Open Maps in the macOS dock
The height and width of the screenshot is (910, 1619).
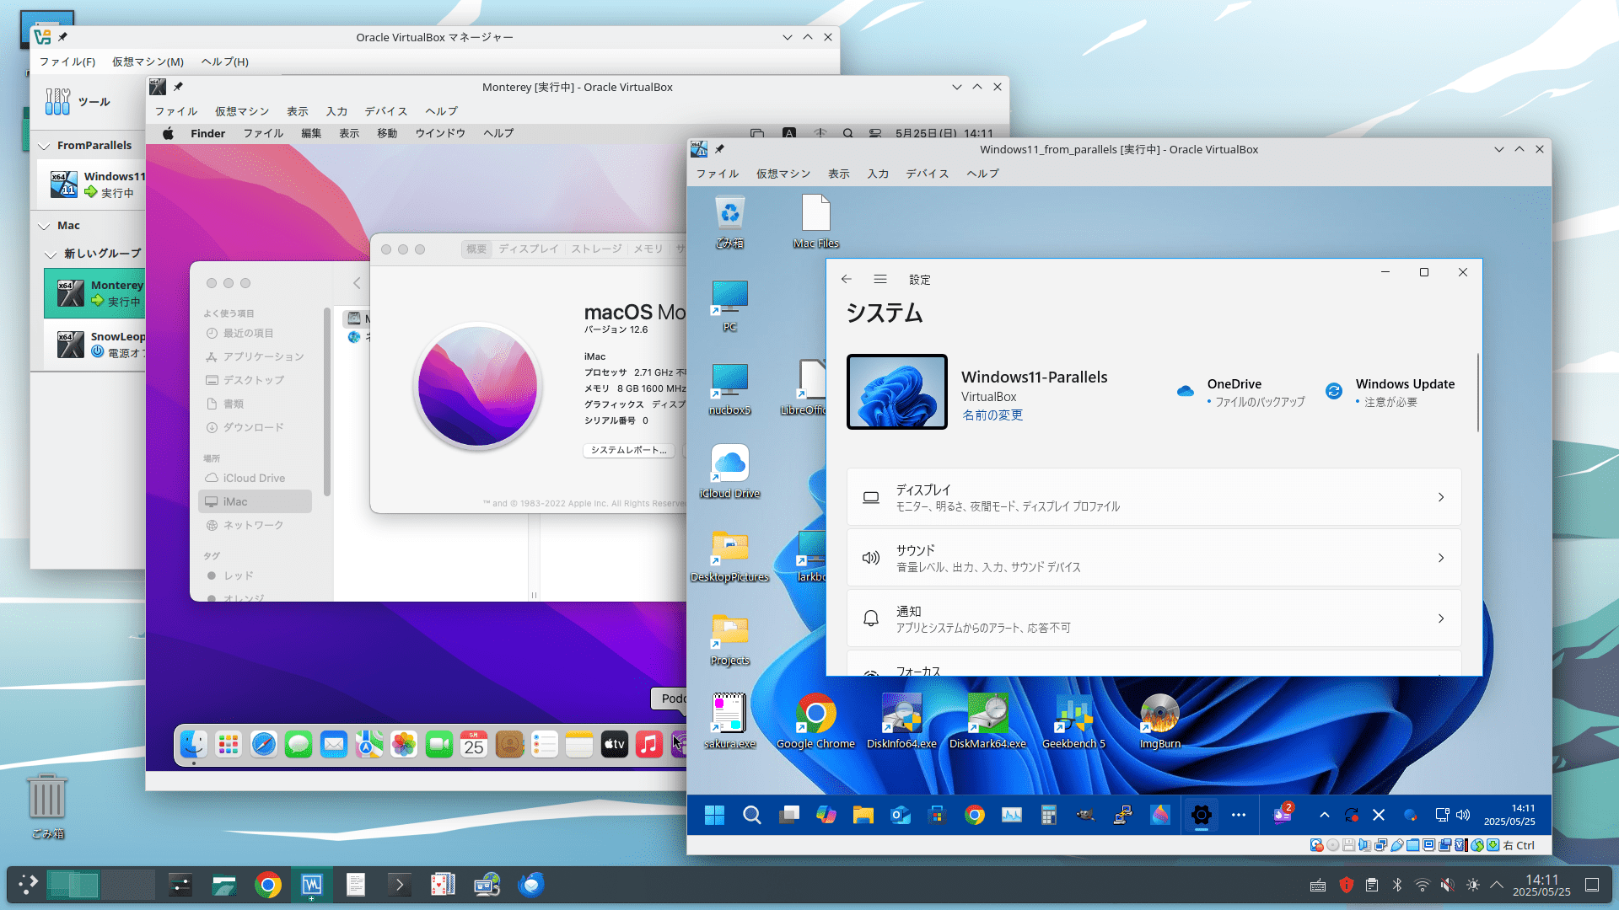pyautogui.click(x=369, y=744)
